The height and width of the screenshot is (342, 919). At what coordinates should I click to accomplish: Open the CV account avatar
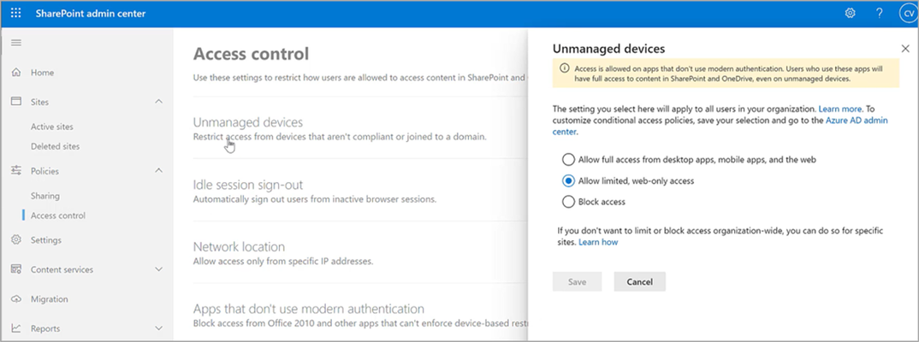(909, 14)
